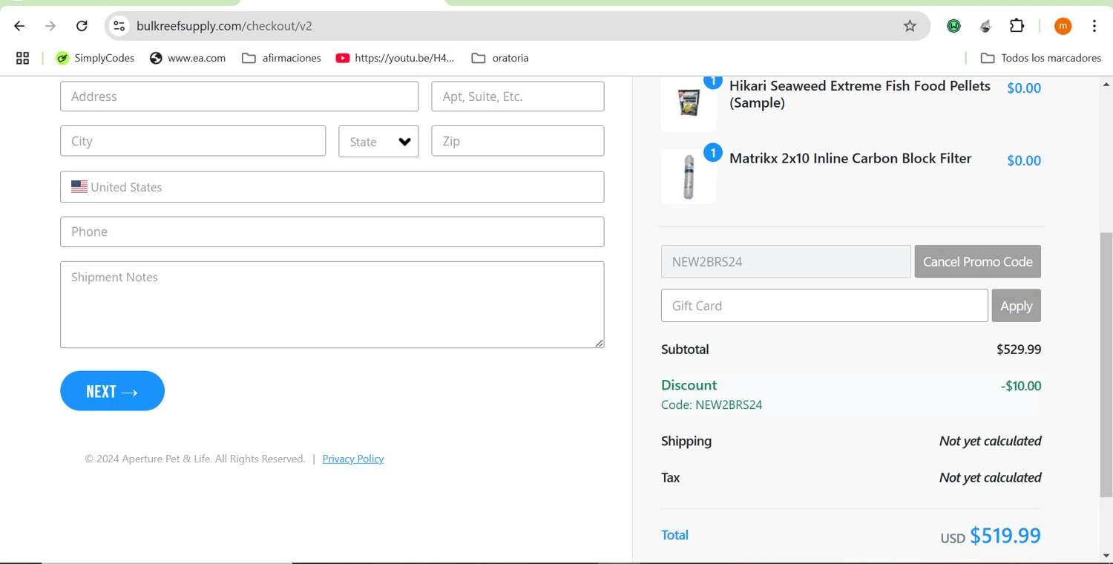Screen dimensions: 1113x564
Task: Click the Gift Card input field
Action: 824,306
